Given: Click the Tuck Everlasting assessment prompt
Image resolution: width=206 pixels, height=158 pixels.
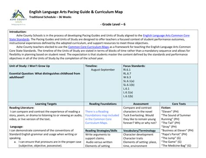Looking at the screenshot, I should coord(140,115).
